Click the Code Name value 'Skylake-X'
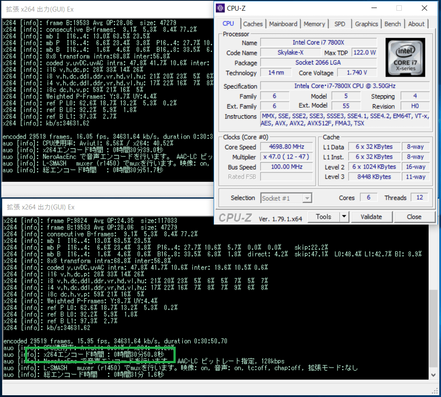The height and width of the screenshot is (397, 441). [x=291, y=53]
